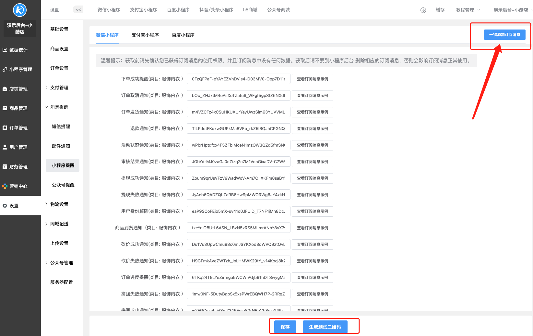
Task: Edit the 退款通知 template ID field
Action: coord(239,129)
